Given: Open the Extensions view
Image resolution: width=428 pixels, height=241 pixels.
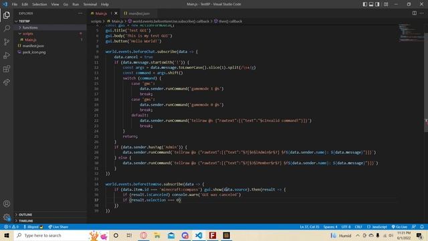Looking at the screenshot, I should [7, 68].
